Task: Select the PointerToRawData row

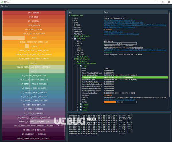Action: 125,82
